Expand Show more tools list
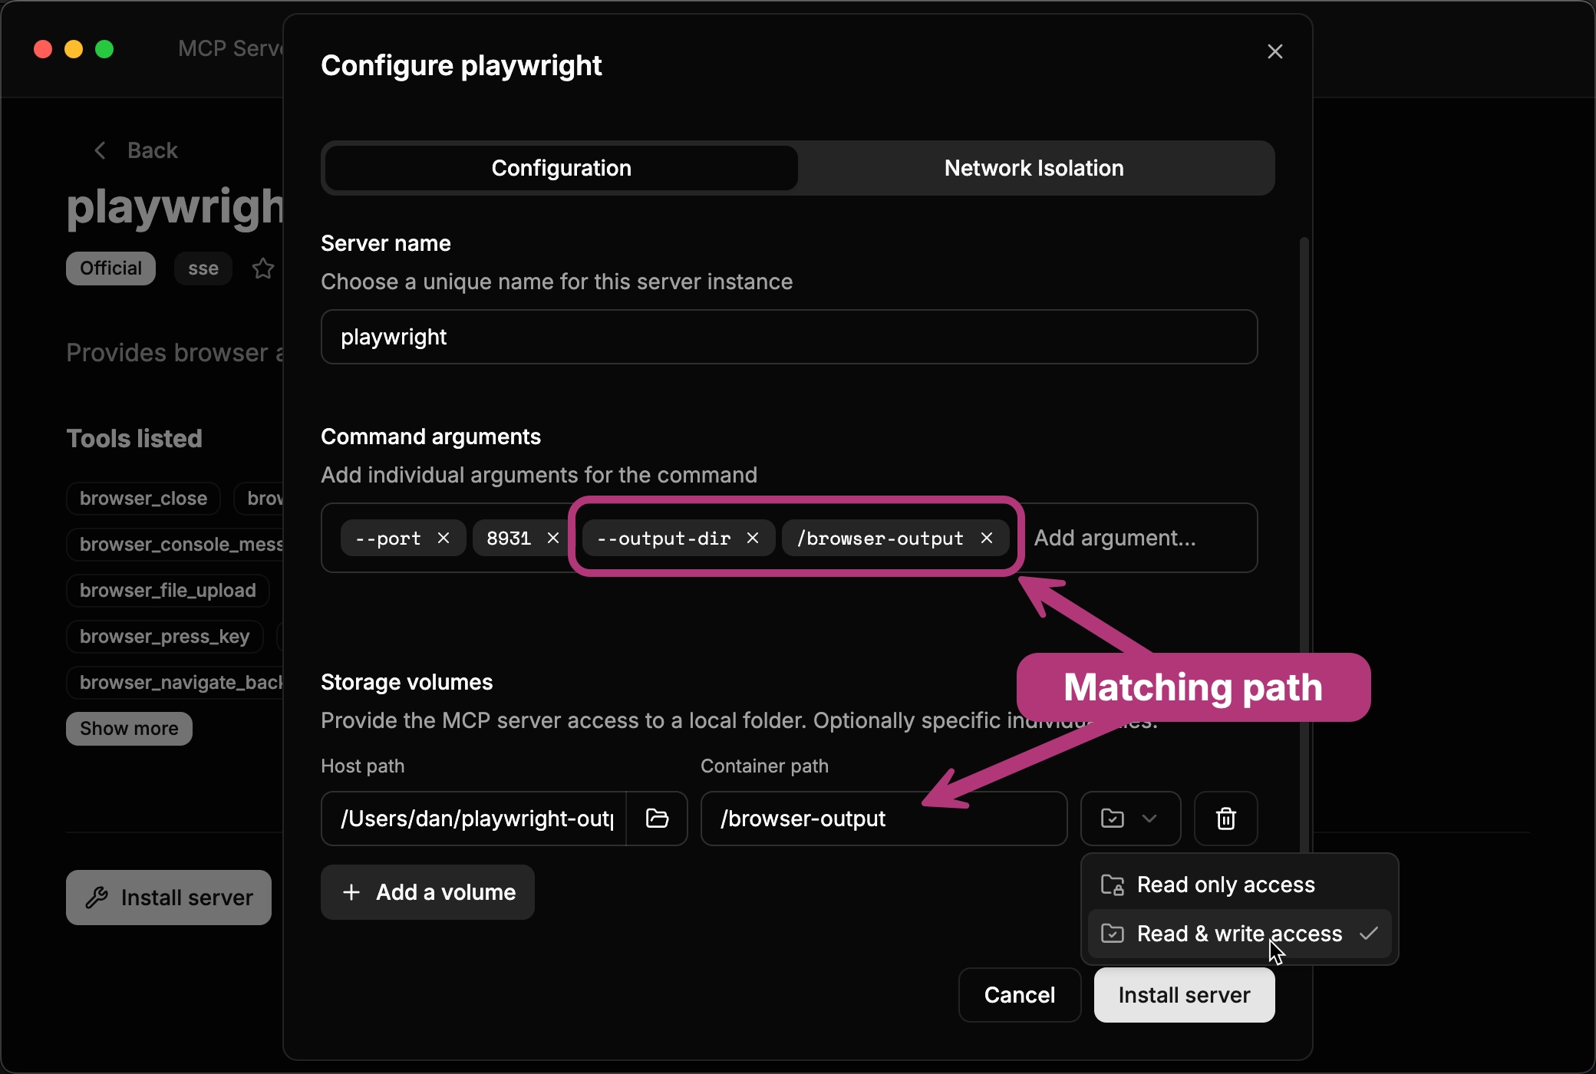 pos(128,728)
